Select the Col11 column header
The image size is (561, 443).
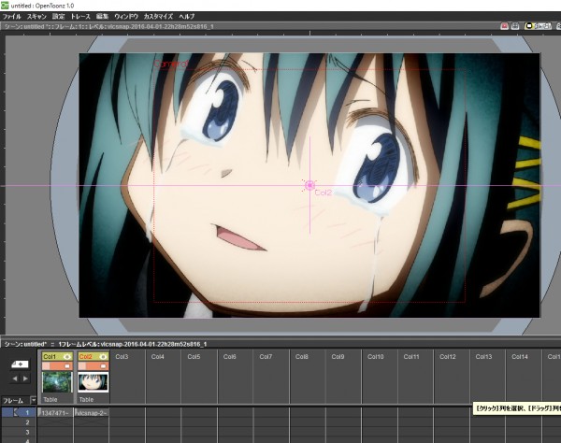[x=411, y=357]
